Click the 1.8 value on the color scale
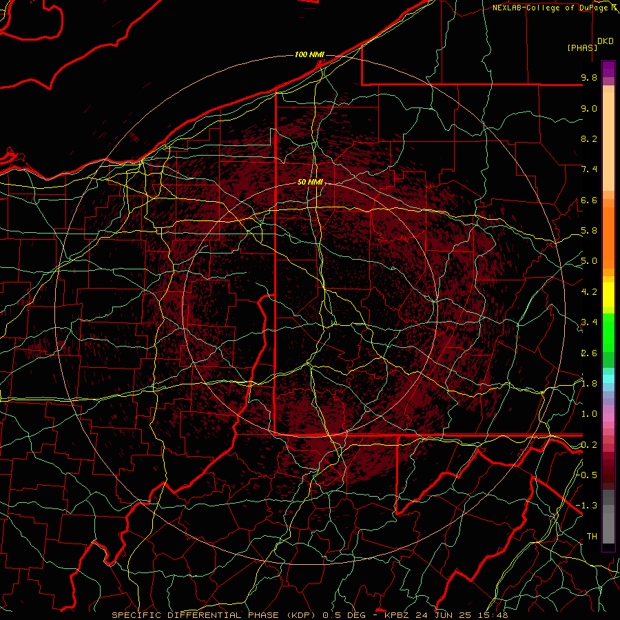Screen dimensions: 620x620 [x=589, y=384]
